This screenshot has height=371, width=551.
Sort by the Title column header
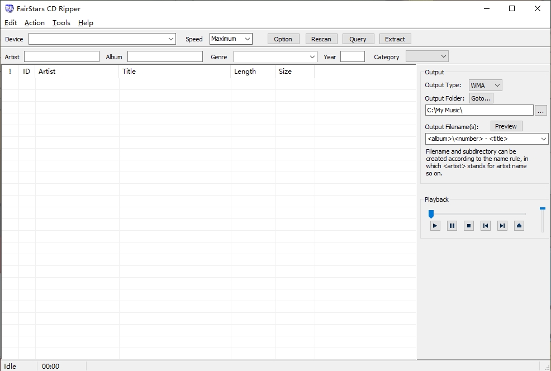point(174,72)
